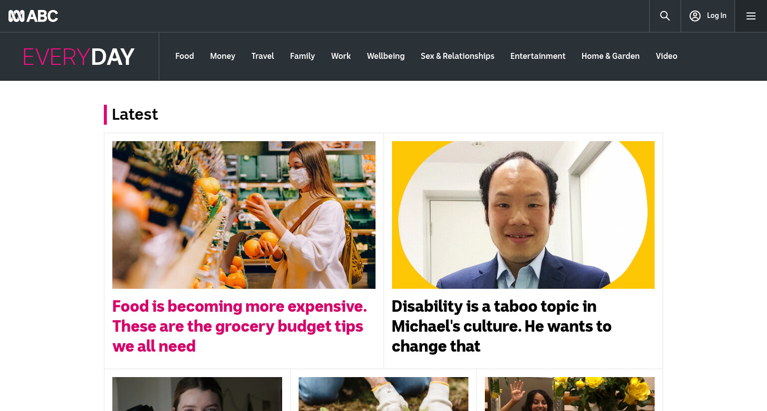Click the ABC logo

[x=33, y=16]
